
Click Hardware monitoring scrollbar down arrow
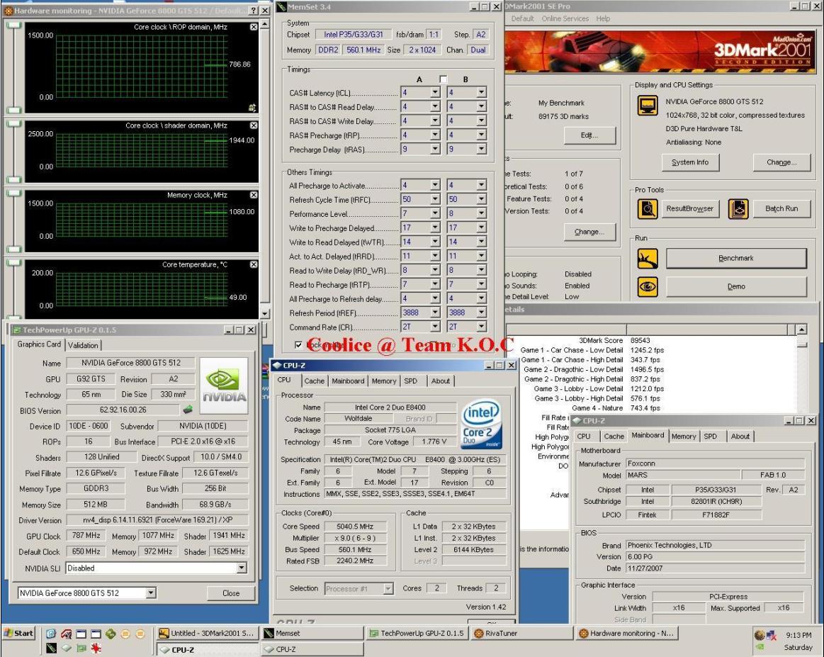pos(265,313)
